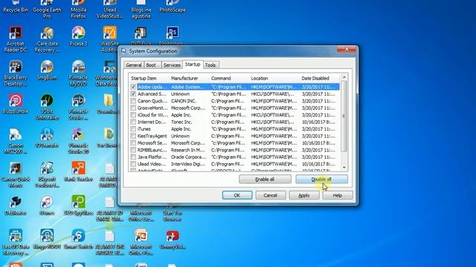This screenshot has height=267, width=476.
Task: Close the System Configuration dialog
Action: coord(347,50)
